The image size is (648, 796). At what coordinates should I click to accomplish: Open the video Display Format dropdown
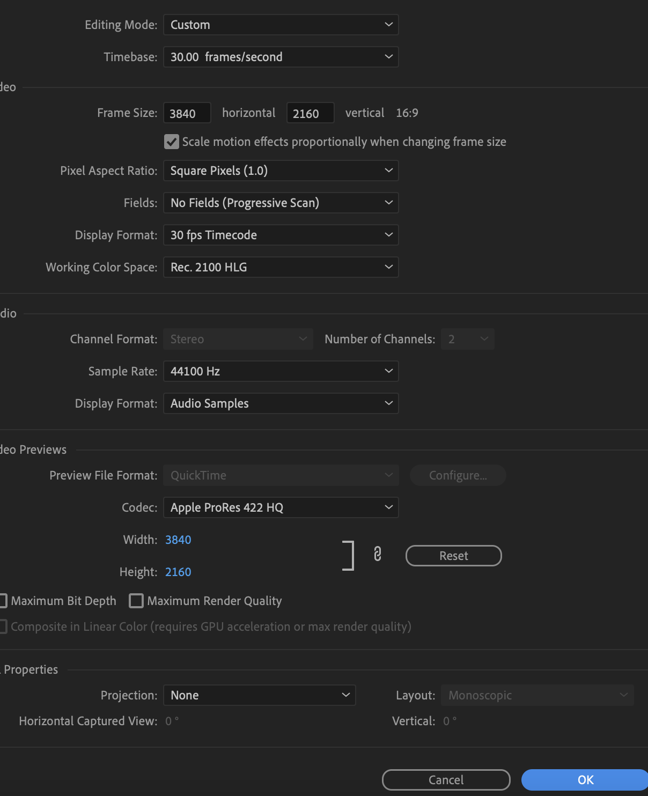[281, 235]
